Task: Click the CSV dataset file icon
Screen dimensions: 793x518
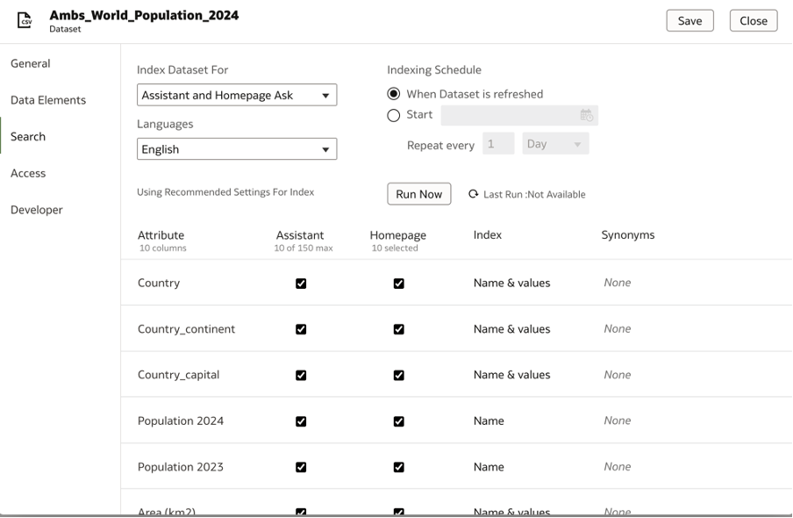Action: 25,19
